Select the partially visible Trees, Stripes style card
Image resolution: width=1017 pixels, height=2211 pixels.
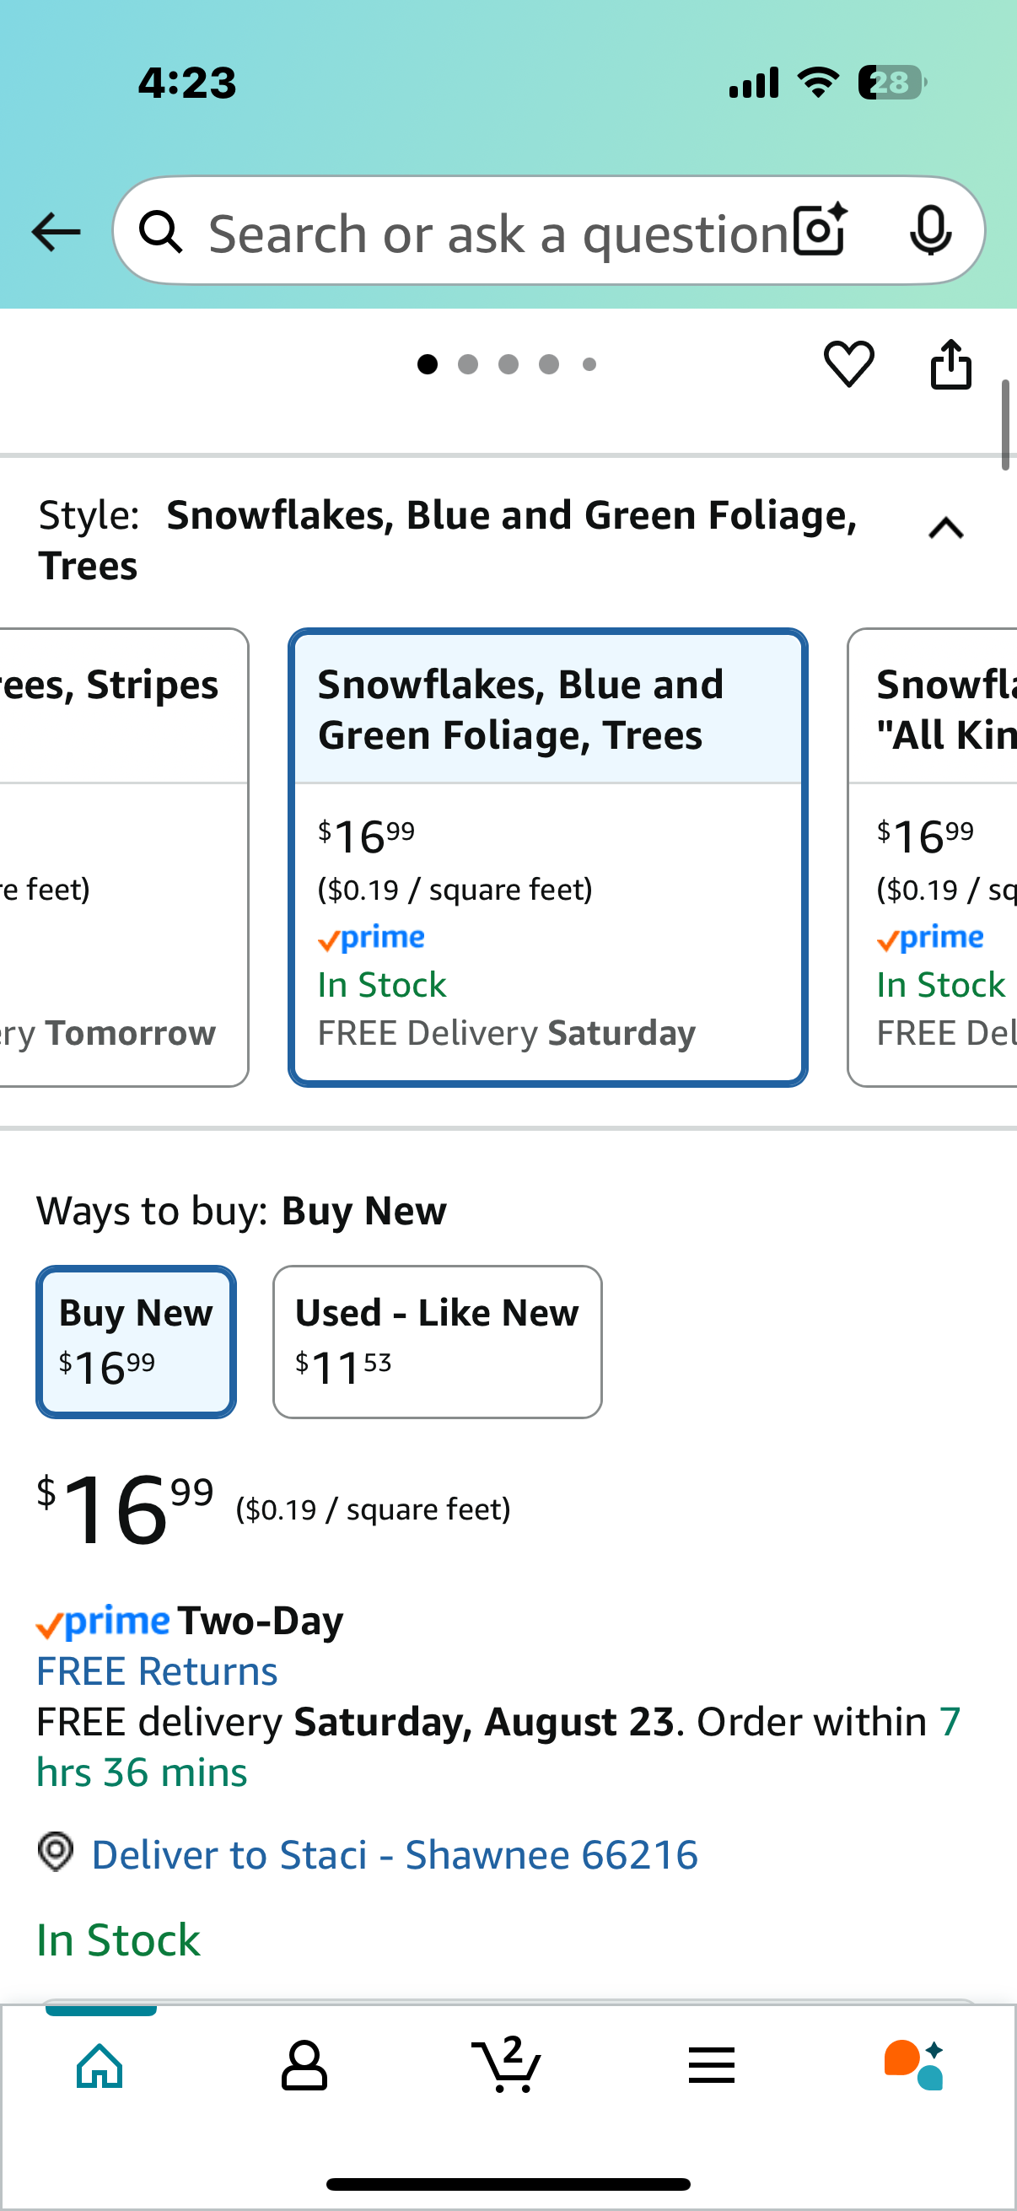124,858
